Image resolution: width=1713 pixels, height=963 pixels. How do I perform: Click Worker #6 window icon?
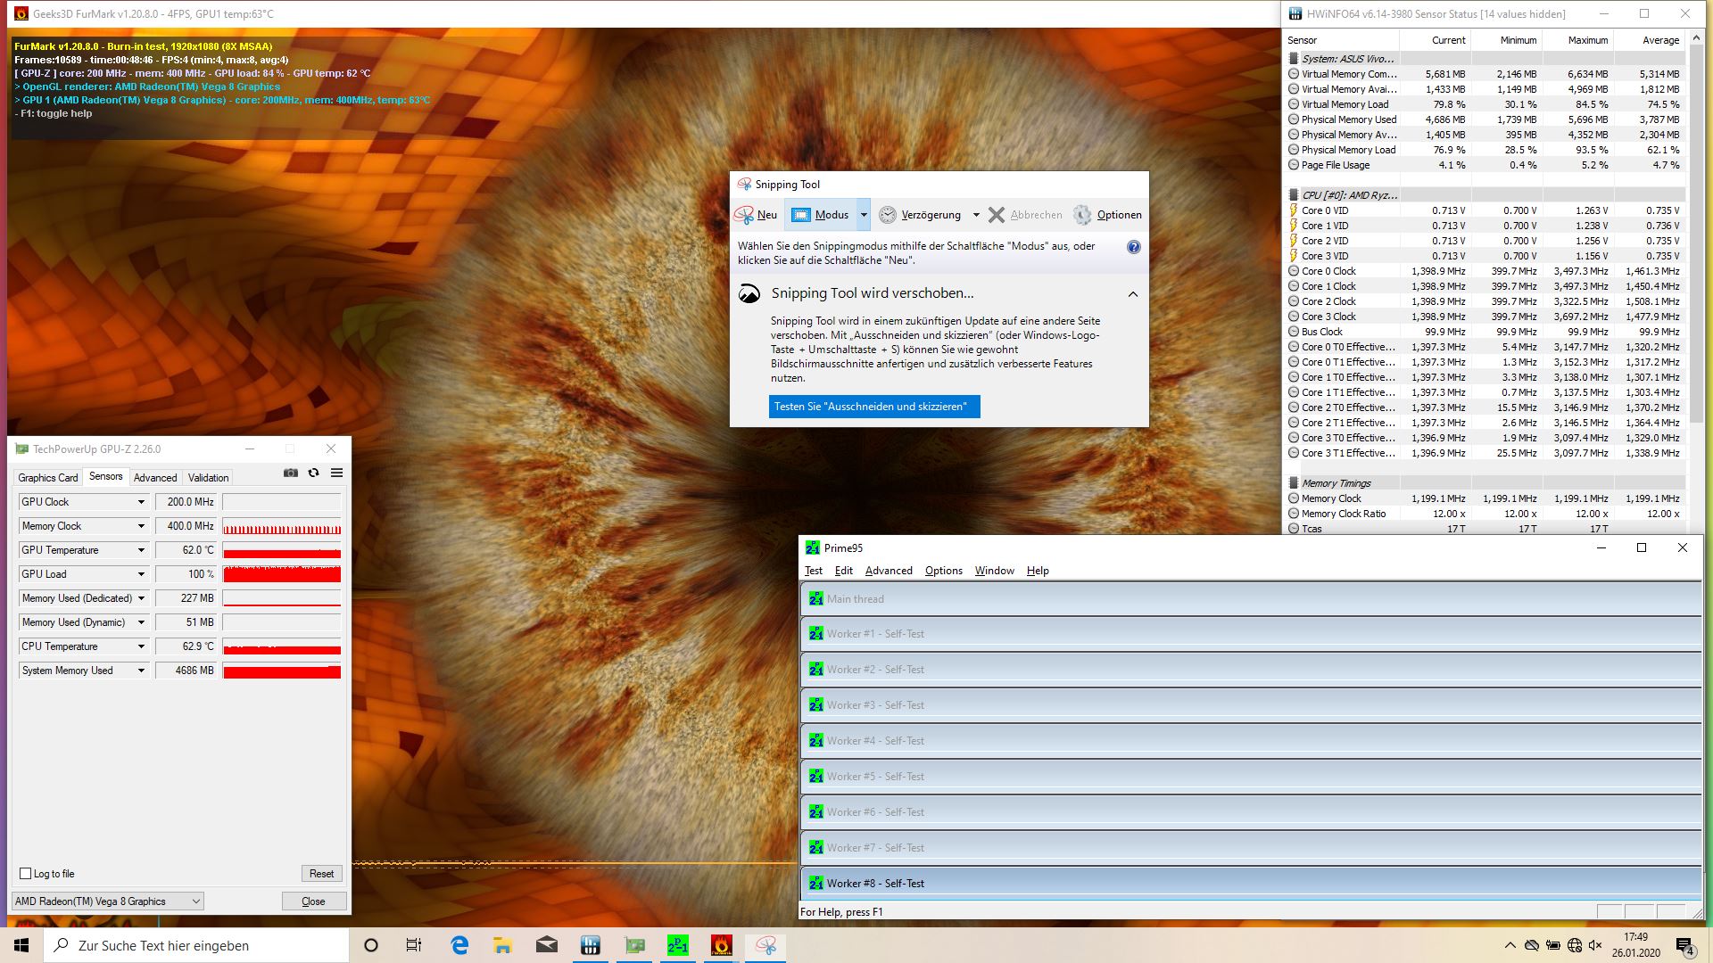[815, 812]
